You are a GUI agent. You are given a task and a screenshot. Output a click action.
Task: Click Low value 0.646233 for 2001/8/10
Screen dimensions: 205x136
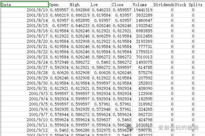coord(101,10)
